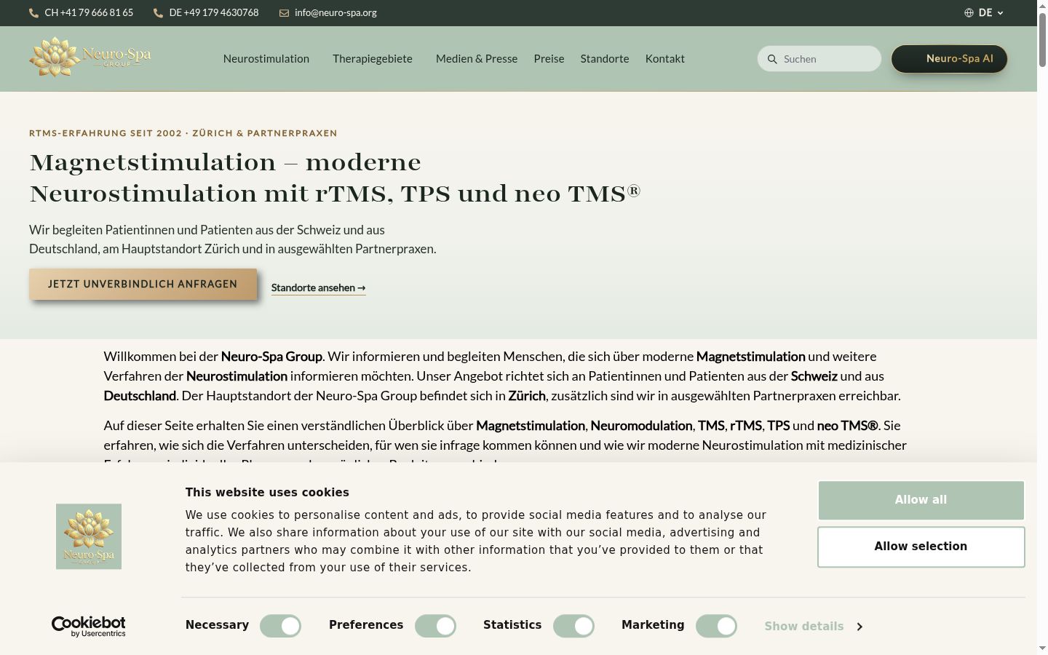1048x655 pixels.
Task: Click the scrollbar up arrow
Action: pyautogui.click(x=1042, y=5)
